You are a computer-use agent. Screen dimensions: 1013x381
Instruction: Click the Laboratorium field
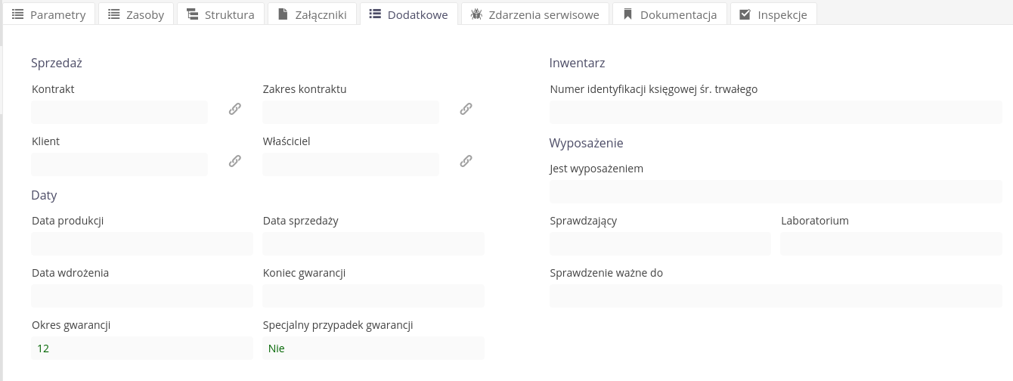click(x=891, y=243)
